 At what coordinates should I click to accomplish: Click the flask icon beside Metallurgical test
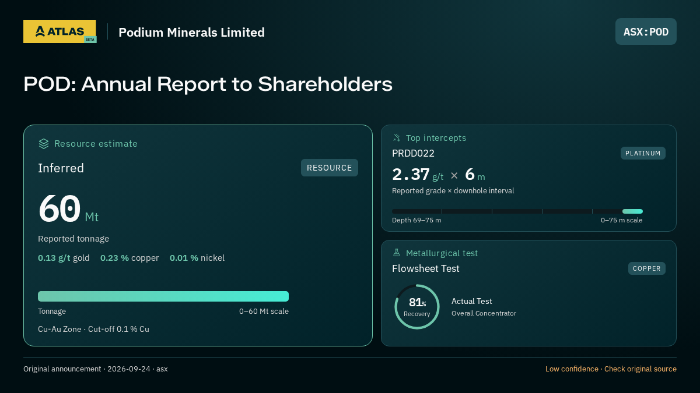(397, 253)
